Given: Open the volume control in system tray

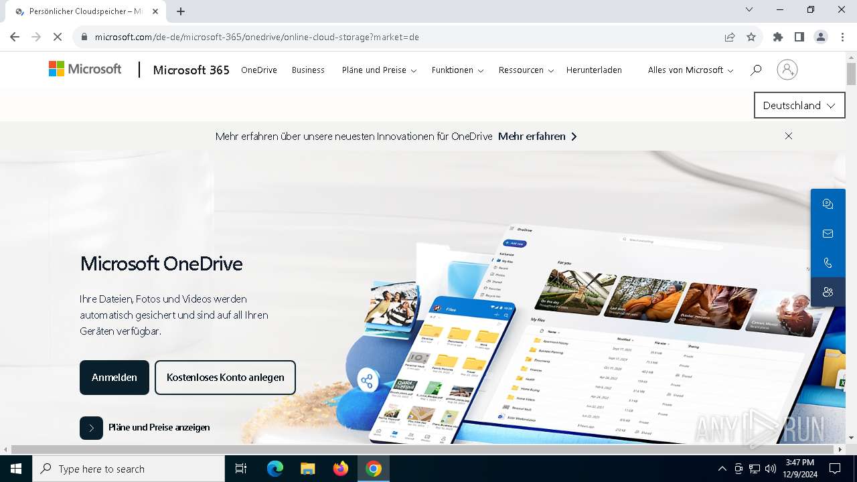Looking at the screenshot, I should (x=771, y=469).
